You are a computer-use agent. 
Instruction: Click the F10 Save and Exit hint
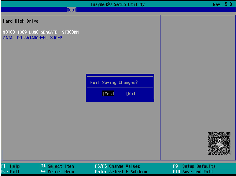(x=193, y=172)
